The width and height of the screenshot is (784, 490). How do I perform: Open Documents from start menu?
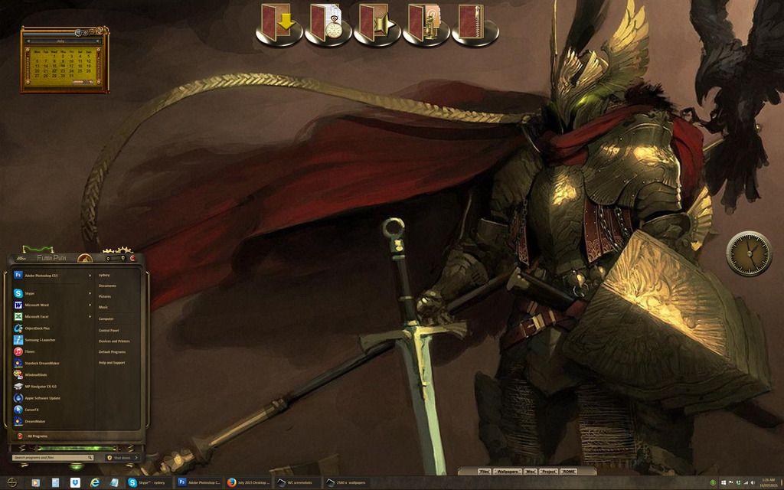[107, 286]
